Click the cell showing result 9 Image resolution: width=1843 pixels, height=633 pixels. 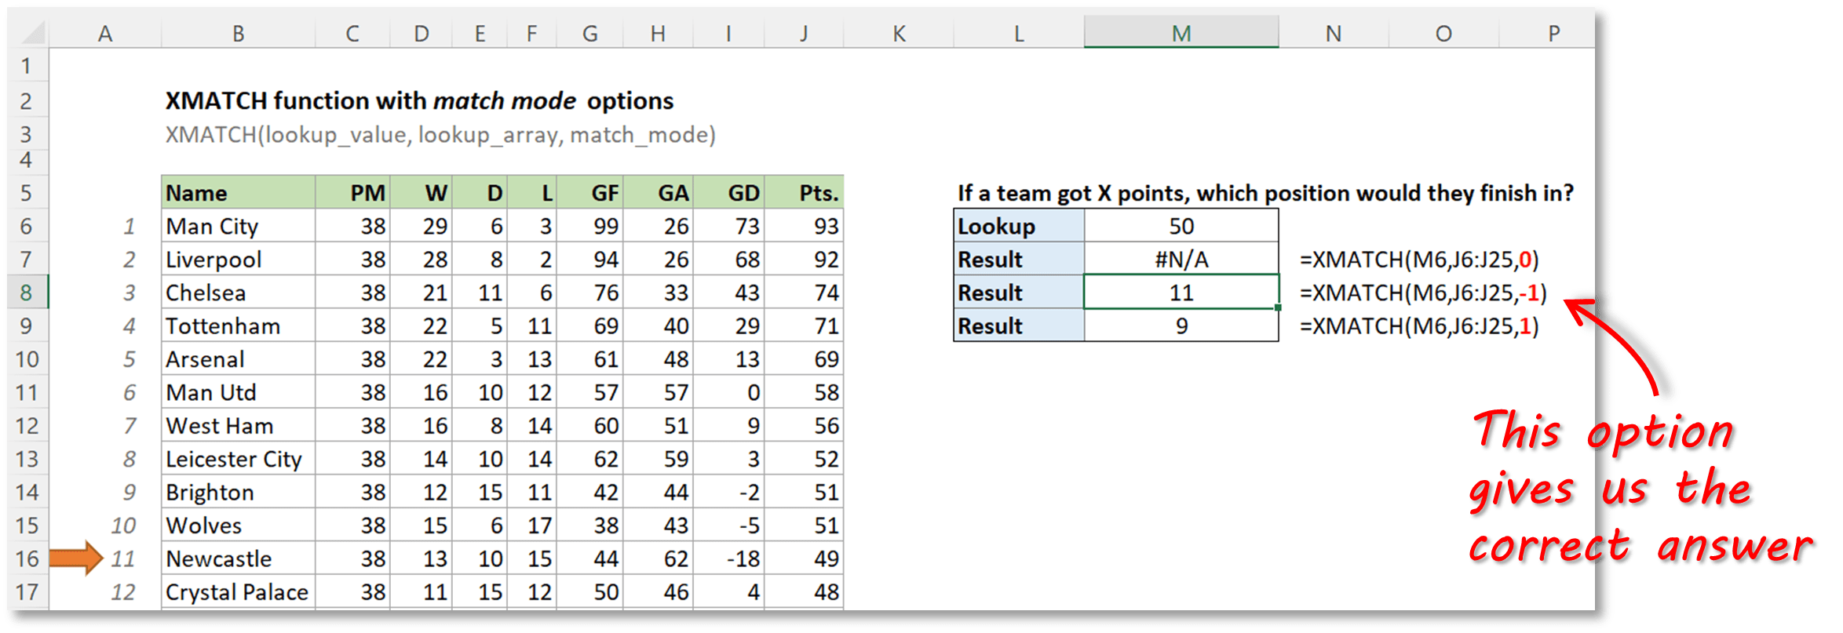[1181, 326]
